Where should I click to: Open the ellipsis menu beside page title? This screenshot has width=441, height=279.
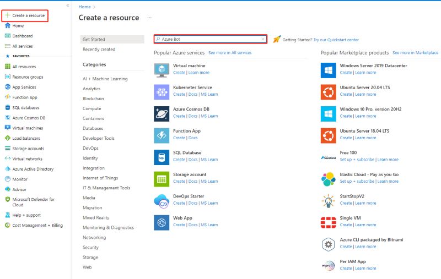click(x=149, y=18)
